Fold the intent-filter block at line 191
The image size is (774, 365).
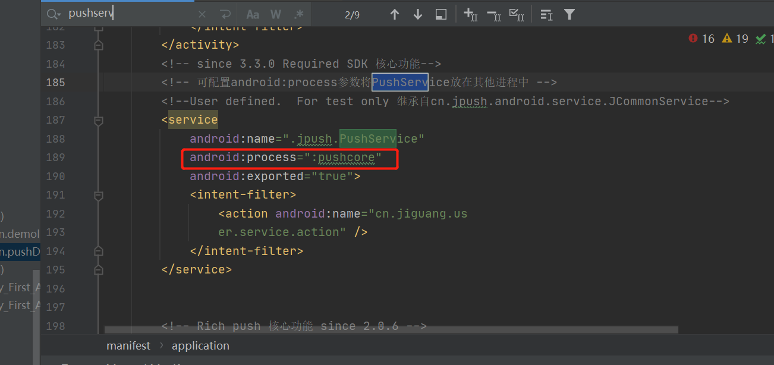pos(99,195)
